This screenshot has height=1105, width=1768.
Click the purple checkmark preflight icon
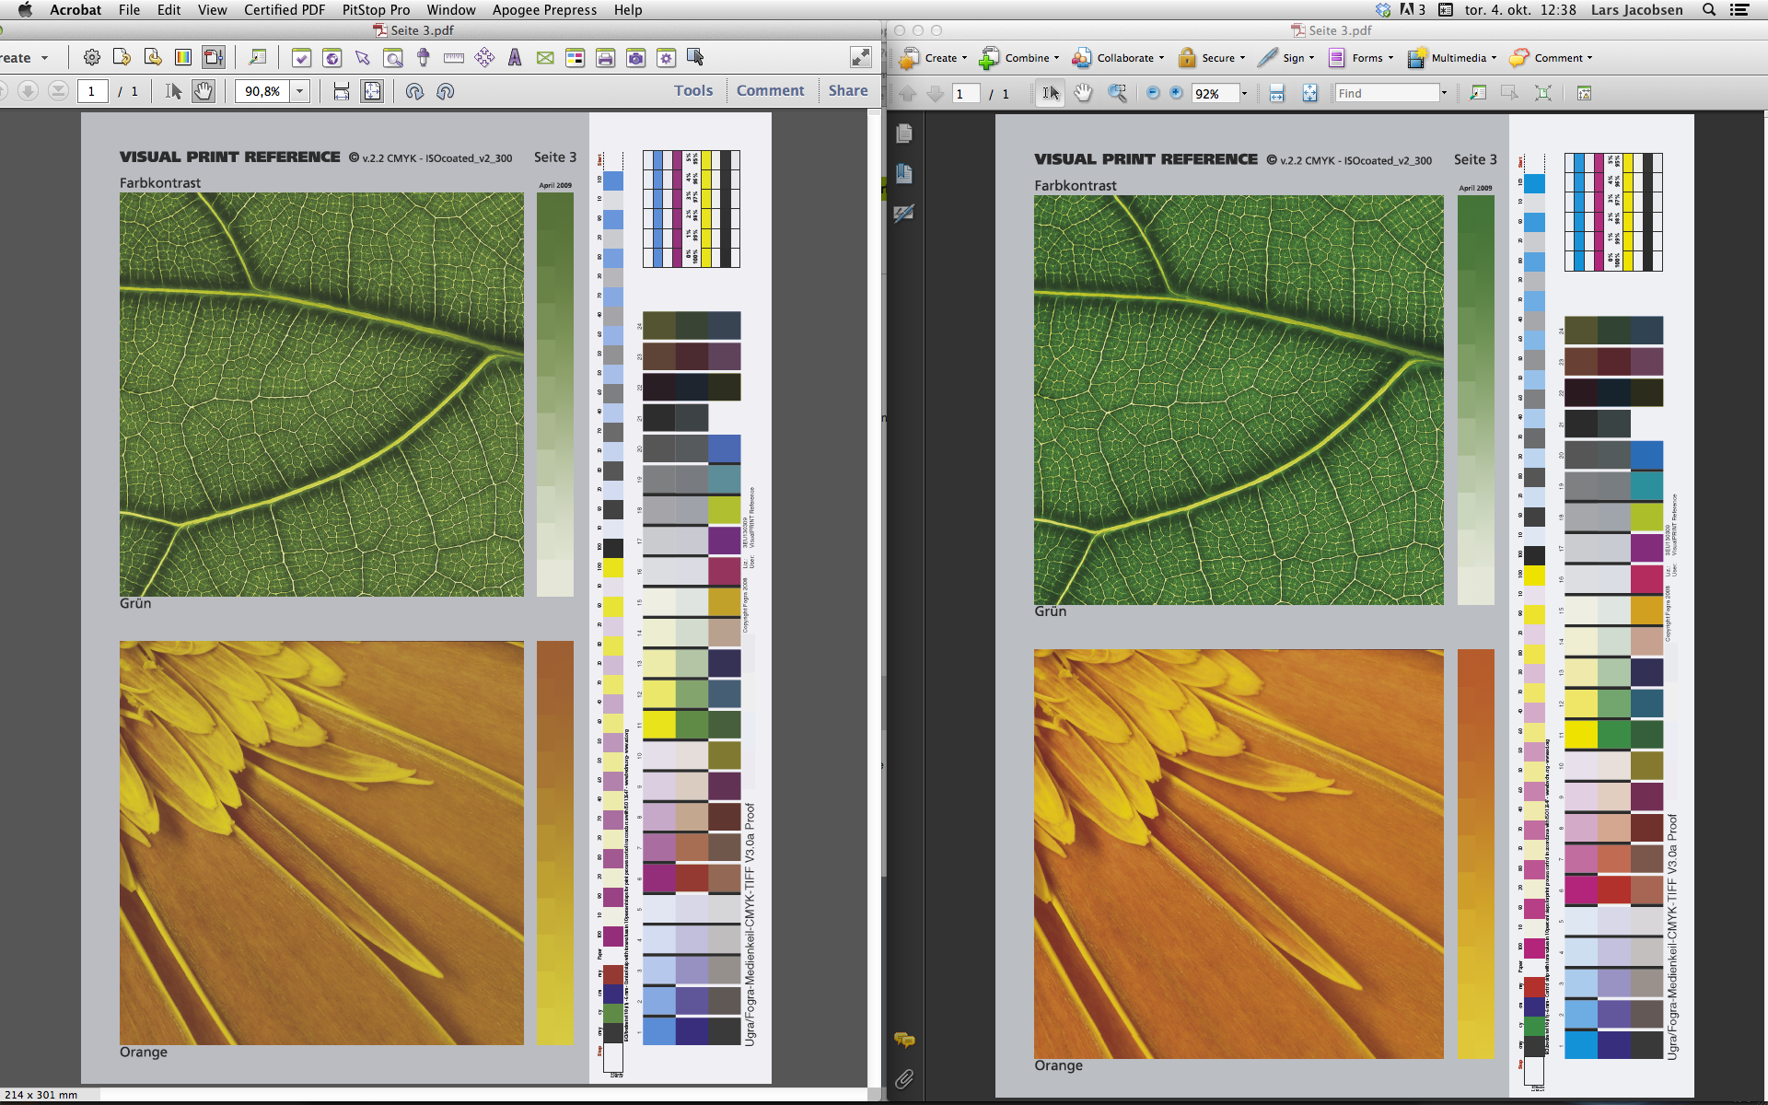tap(301, 58)
